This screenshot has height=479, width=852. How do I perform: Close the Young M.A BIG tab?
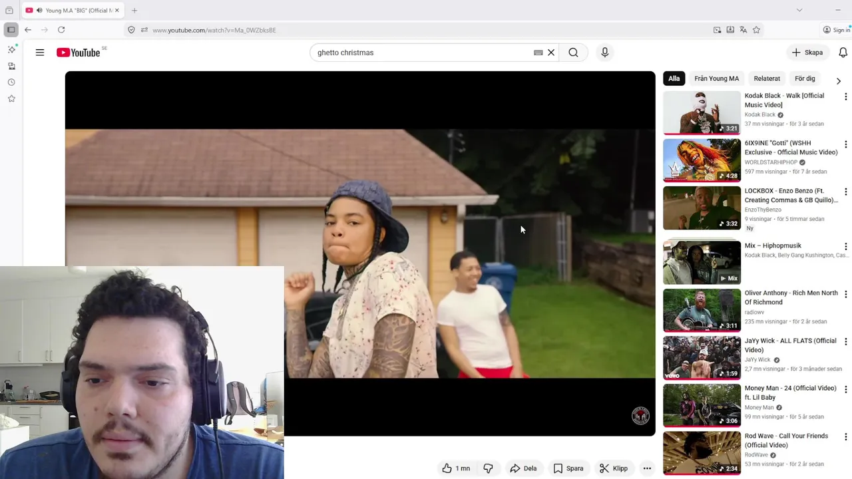point(116,10)
